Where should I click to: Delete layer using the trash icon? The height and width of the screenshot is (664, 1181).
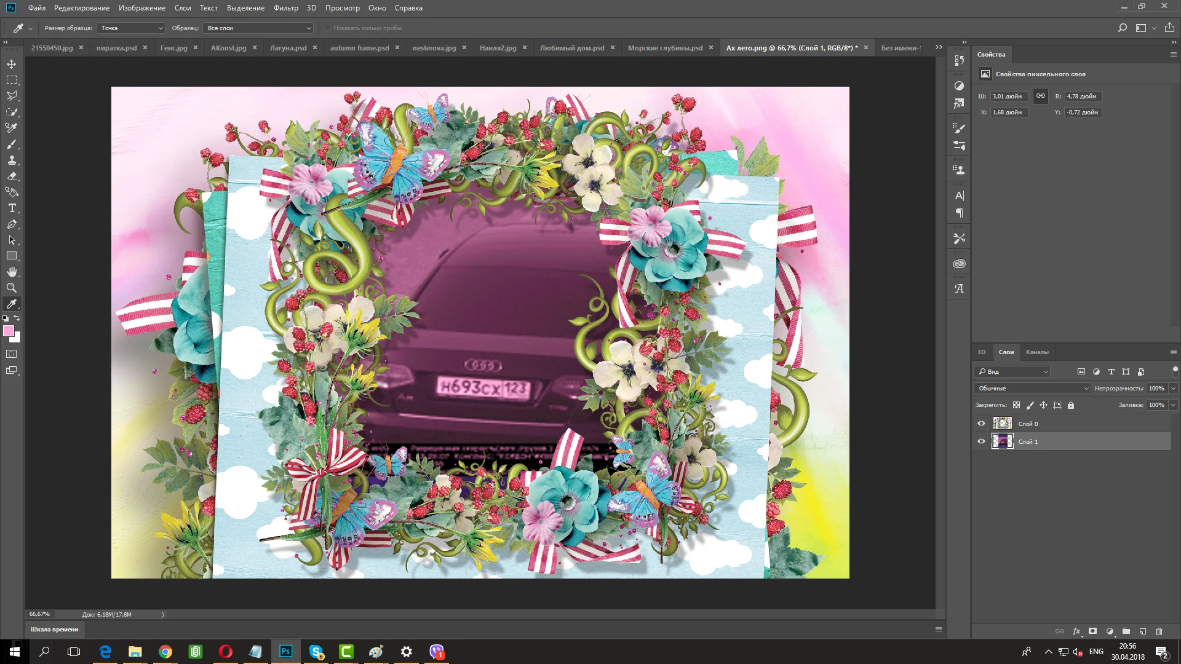click(x=1159, y=631)
